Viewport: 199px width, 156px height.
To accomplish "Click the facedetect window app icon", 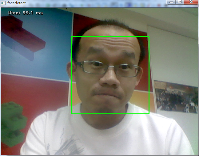I will [3, 3].
